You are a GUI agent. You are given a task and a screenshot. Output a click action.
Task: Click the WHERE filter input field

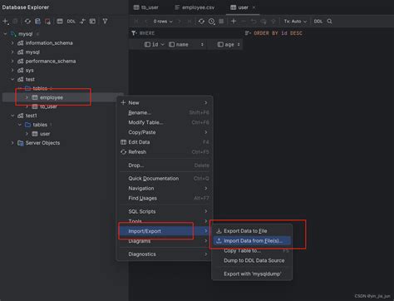tap(185, 33)
